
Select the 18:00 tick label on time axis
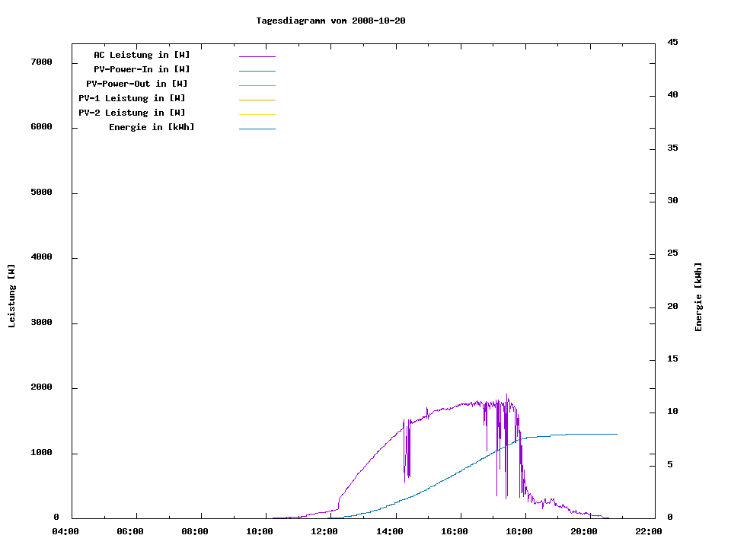[521, 531]
